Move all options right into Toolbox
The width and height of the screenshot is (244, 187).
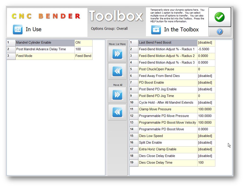click(x=117, y=95)
